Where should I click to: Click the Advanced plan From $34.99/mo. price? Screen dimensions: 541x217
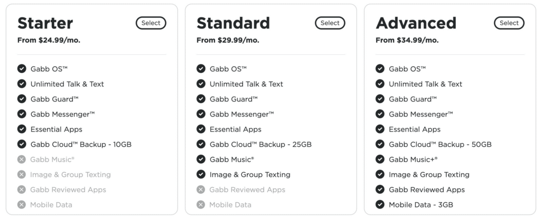pyautogui.click(x=407, y=40)
